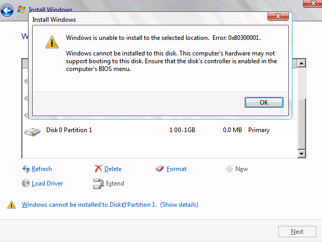Click the red Delete X icon

98,169
